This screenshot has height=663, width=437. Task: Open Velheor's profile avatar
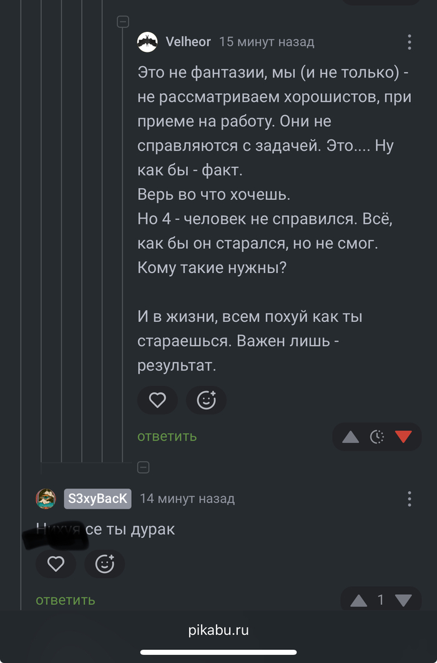click(x=147, y=42)
